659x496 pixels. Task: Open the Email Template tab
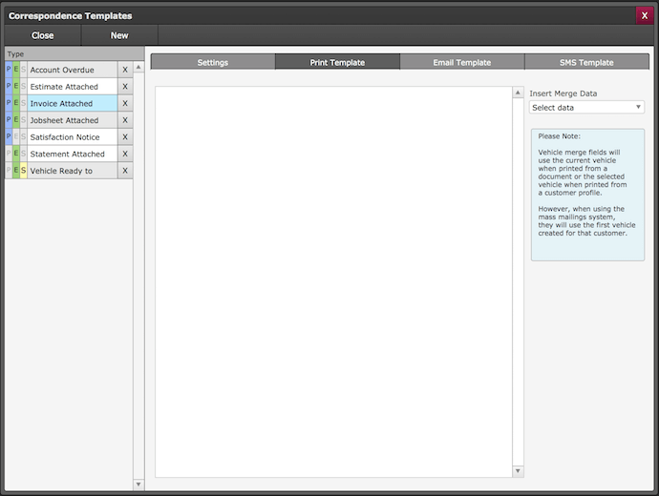[461, 62]
